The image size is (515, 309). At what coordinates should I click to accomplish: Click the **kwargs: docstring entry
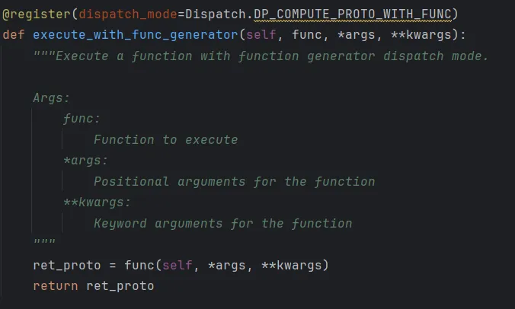click(x=97, y=202)
